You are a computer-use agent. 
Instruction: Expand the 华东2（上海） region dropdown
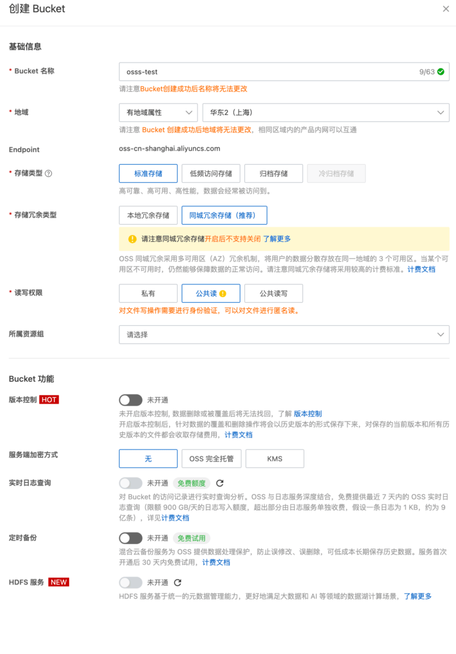pos(326,112)
